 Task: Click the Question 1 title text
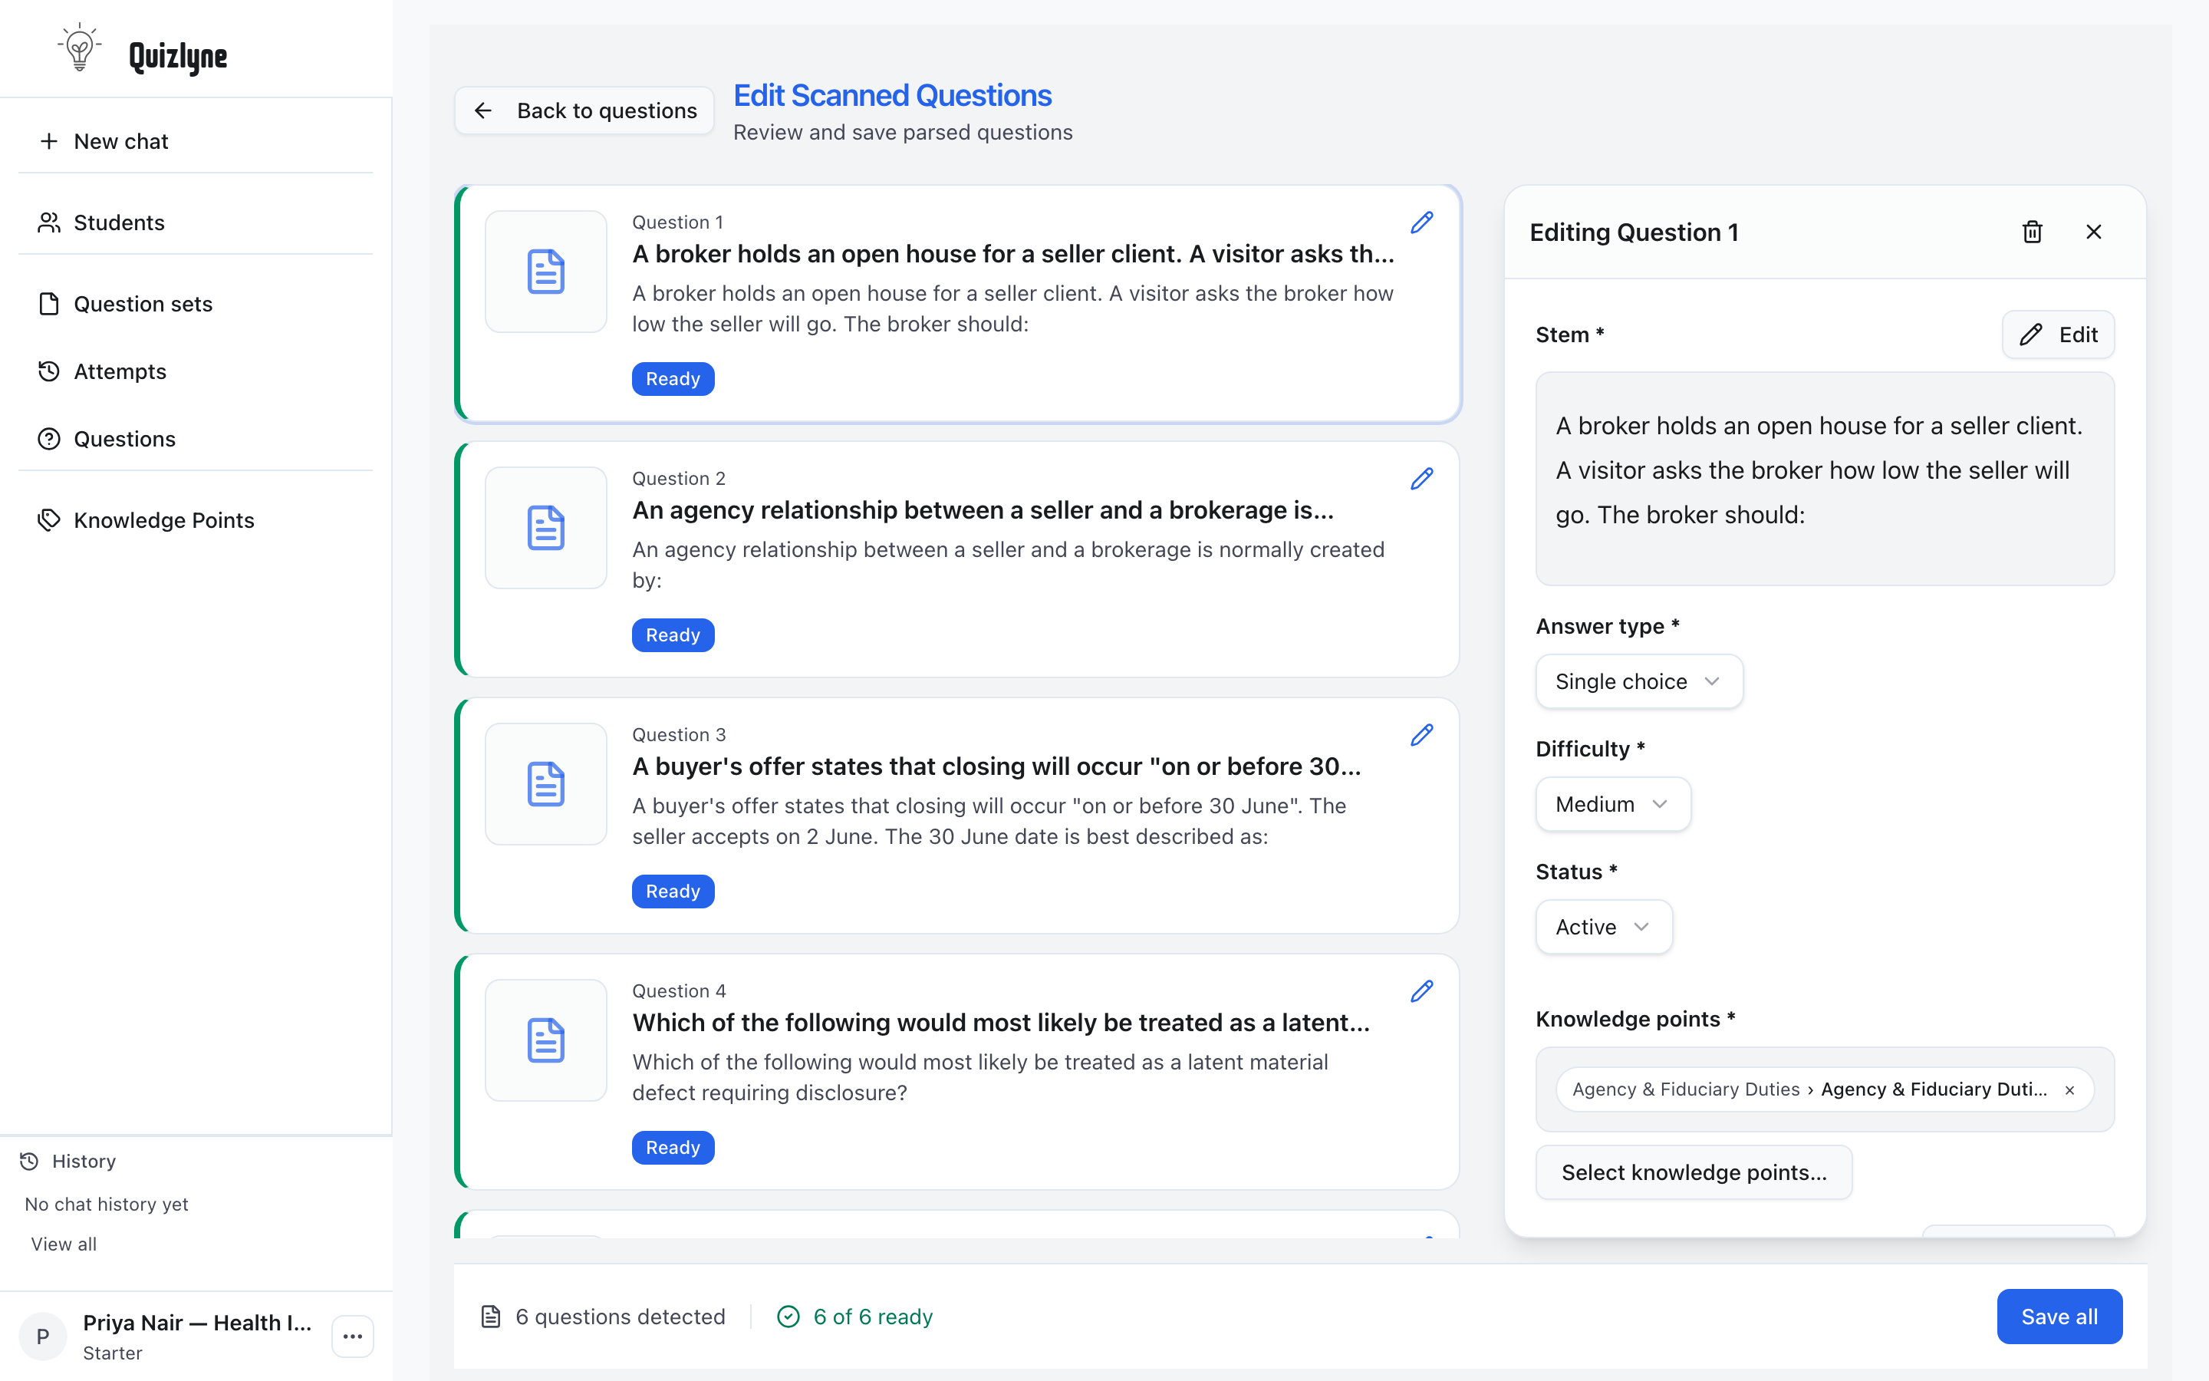coord(1013,254)
